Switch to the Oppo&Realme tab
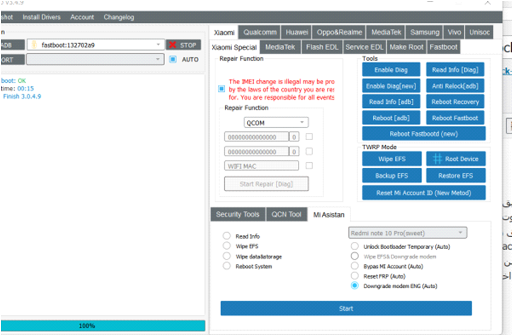The width and height of the screenshot is (513, 336). [339, 32]
